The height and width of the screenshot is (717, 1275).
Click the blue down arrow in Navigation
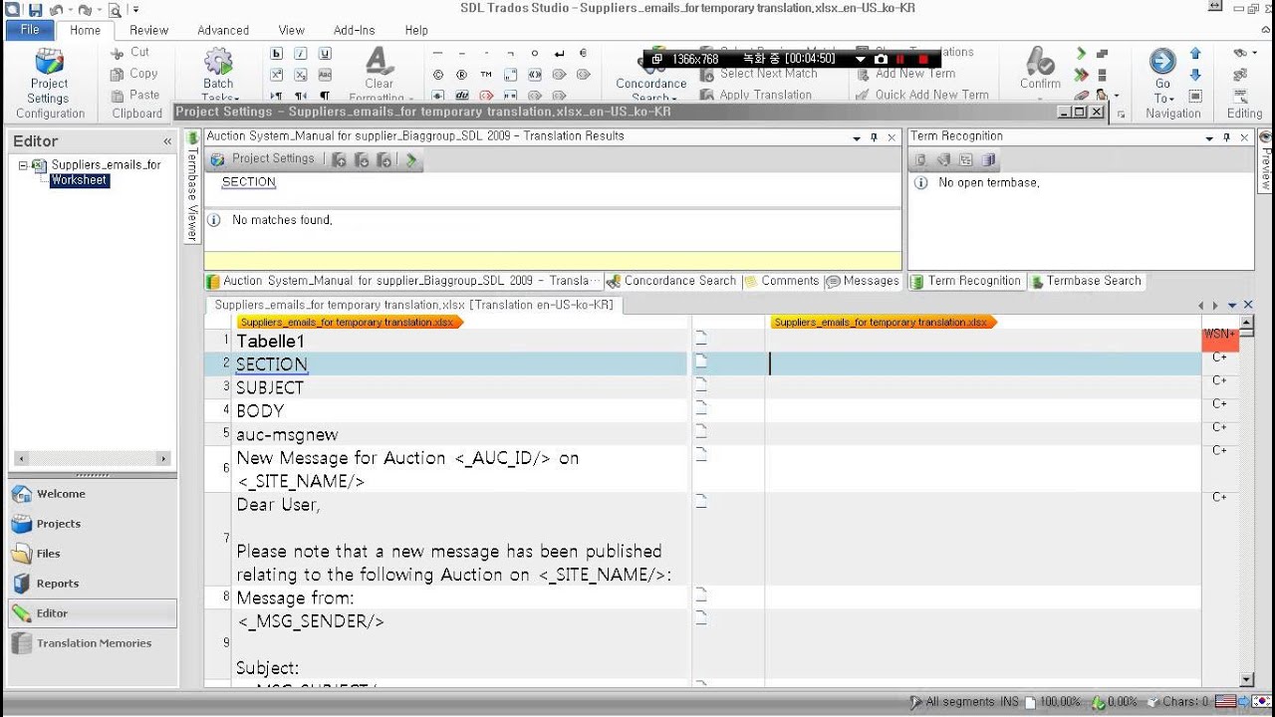click(1195, 75)
